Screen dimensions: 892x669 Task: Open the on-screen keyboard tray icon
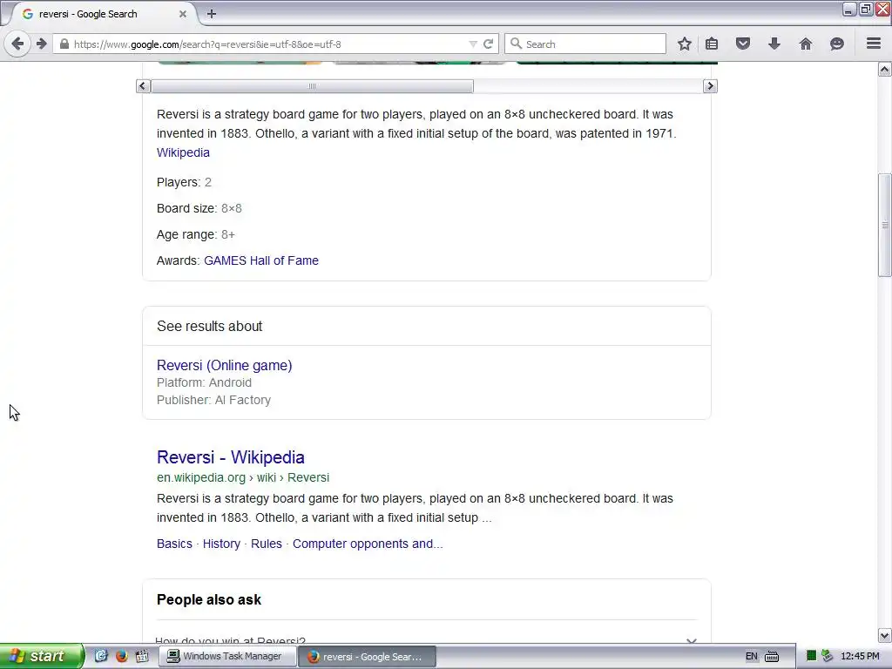(x=772, y=657)
